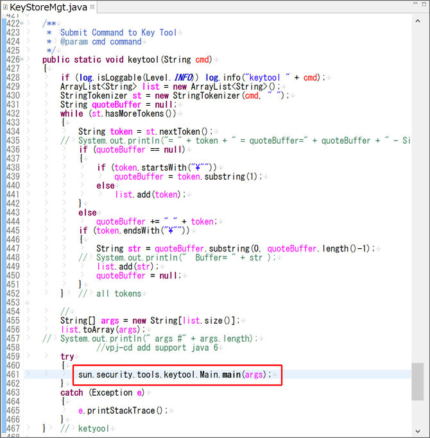Minimize the editor view

coord(415,3)
